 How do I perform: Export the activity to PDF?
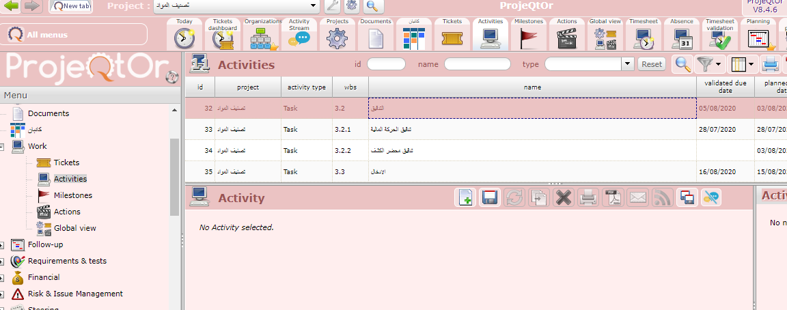[613, 198]
